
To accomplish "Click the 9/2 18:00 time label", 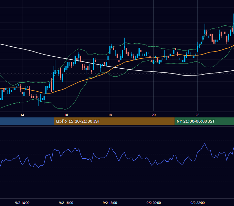I will pyautogui.click(x=110, y=203).
